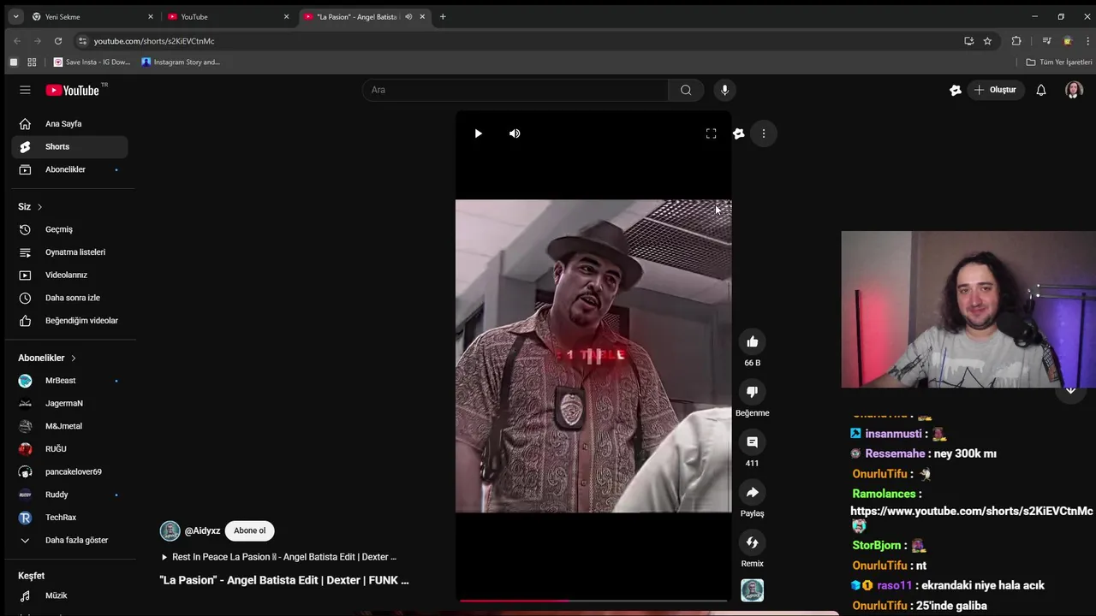Like the Short with thumbs up

click(752, 342)
